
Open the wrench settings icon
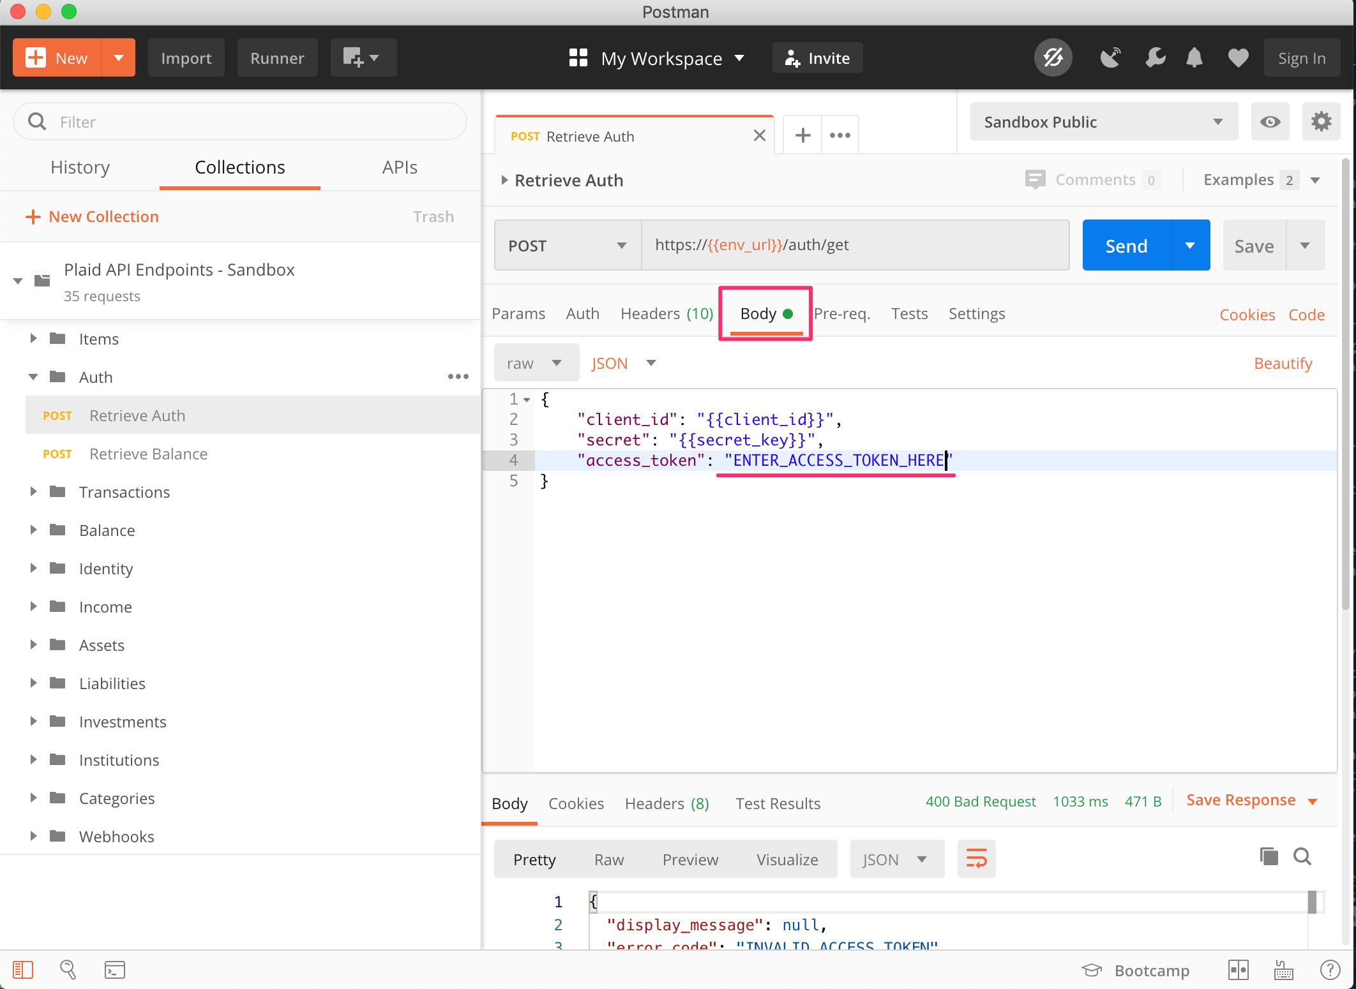pyautogui.click(x=1156, y=58)
